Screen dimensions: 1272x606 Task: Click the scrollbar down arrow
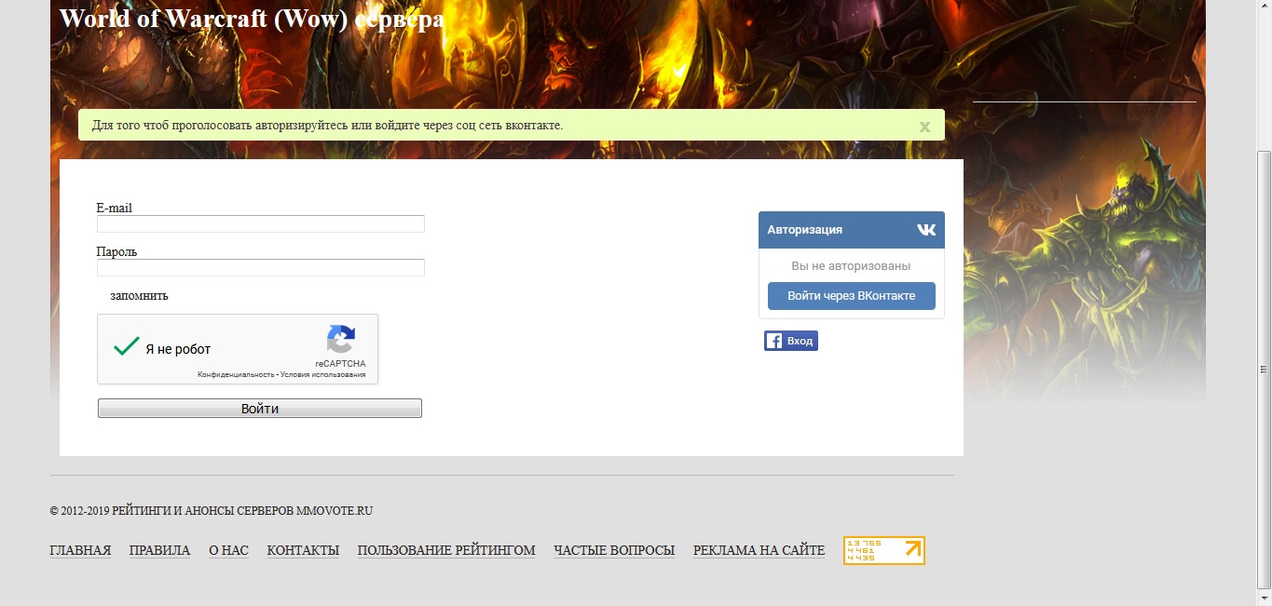[1264, 598]
